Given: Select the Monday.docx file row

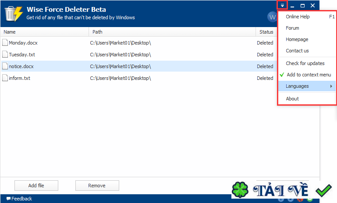Looking at the screenshot, I should pos(138,43).
